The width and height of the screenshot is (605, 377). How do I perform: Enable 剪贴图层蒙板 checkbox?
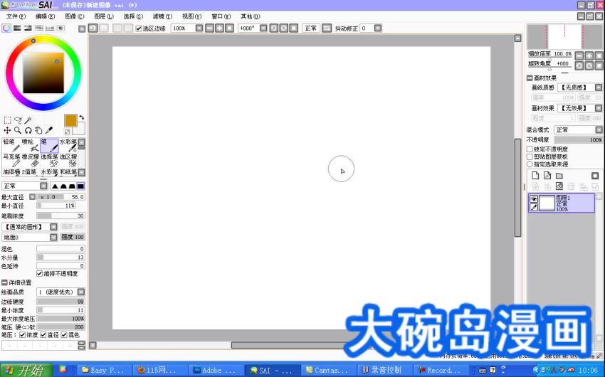tap(530, 156)
